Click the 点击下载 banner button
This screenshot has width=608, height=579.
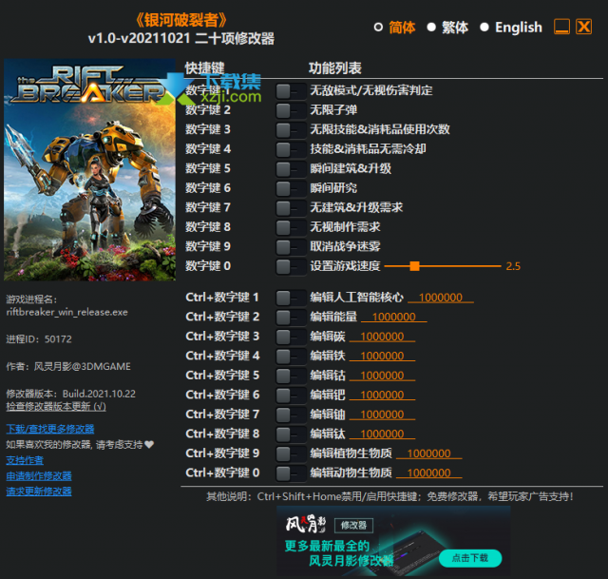pos(470,558)
